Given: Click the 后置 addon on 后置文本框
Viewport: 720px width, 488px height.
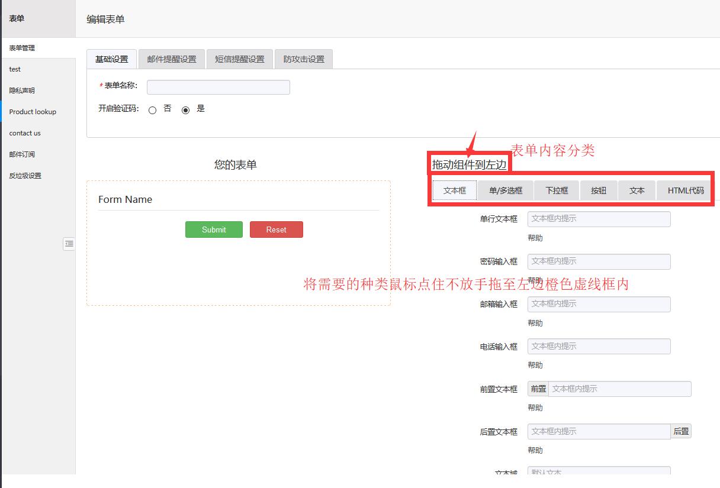Looking at the screenshot, I should [681, 431].
